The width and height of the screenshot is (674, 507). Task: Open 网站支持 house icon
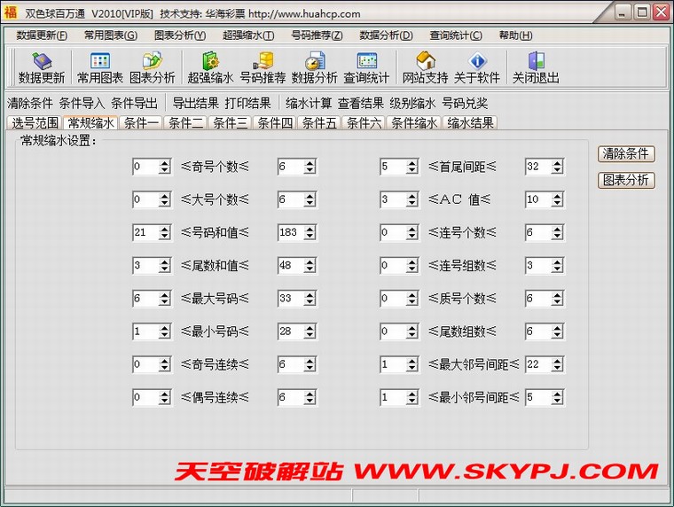[x=425, y=66]
